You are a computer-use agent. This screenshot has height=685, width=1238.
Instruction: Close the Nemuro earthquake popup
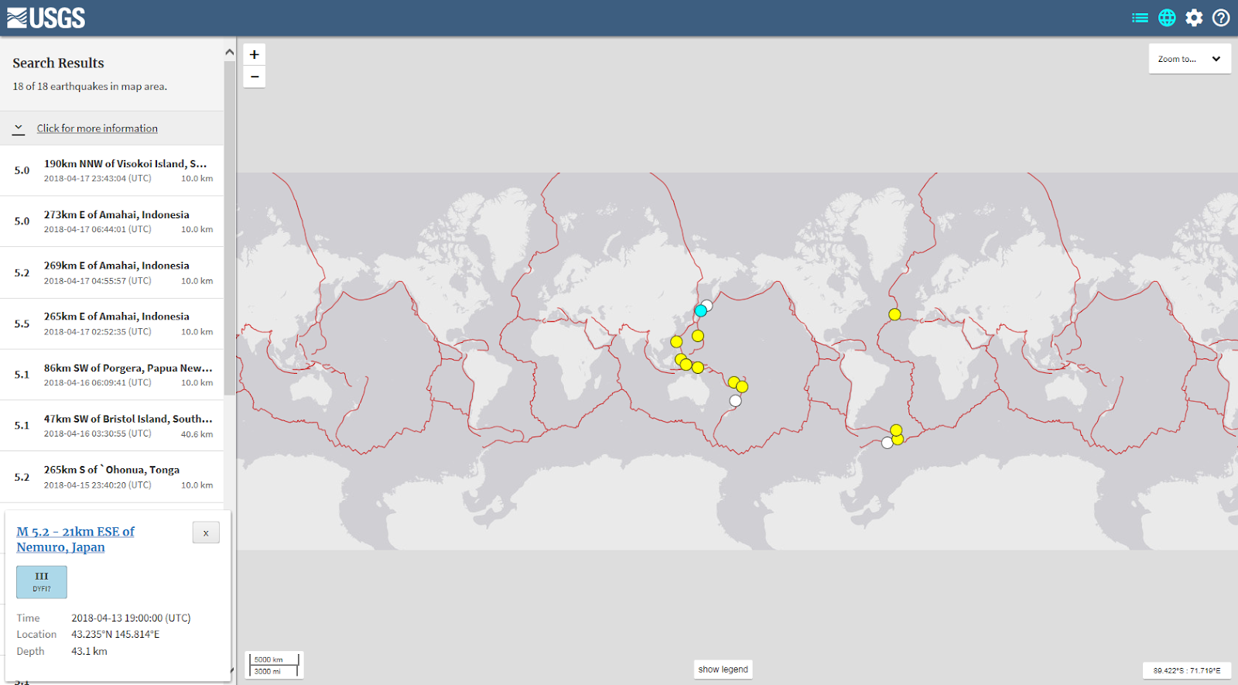coord(206,533)
